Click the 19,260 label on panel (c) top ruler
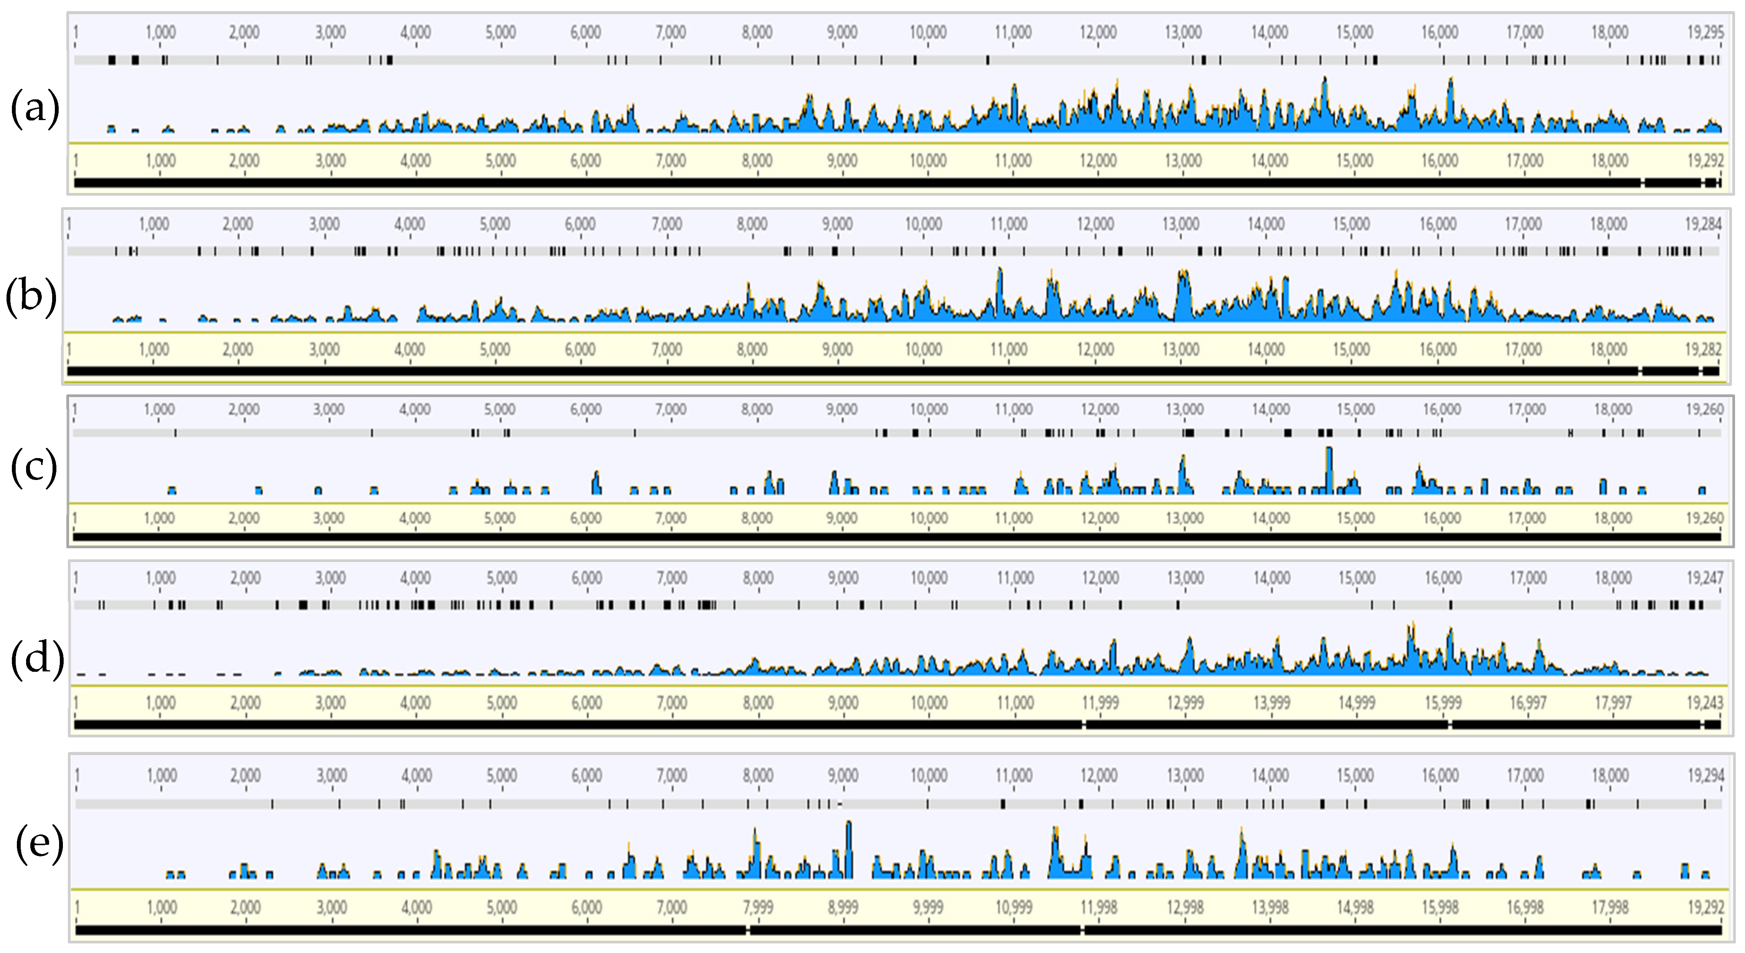Screen dimensions: 1745x953 click(x=1704, y=409)
